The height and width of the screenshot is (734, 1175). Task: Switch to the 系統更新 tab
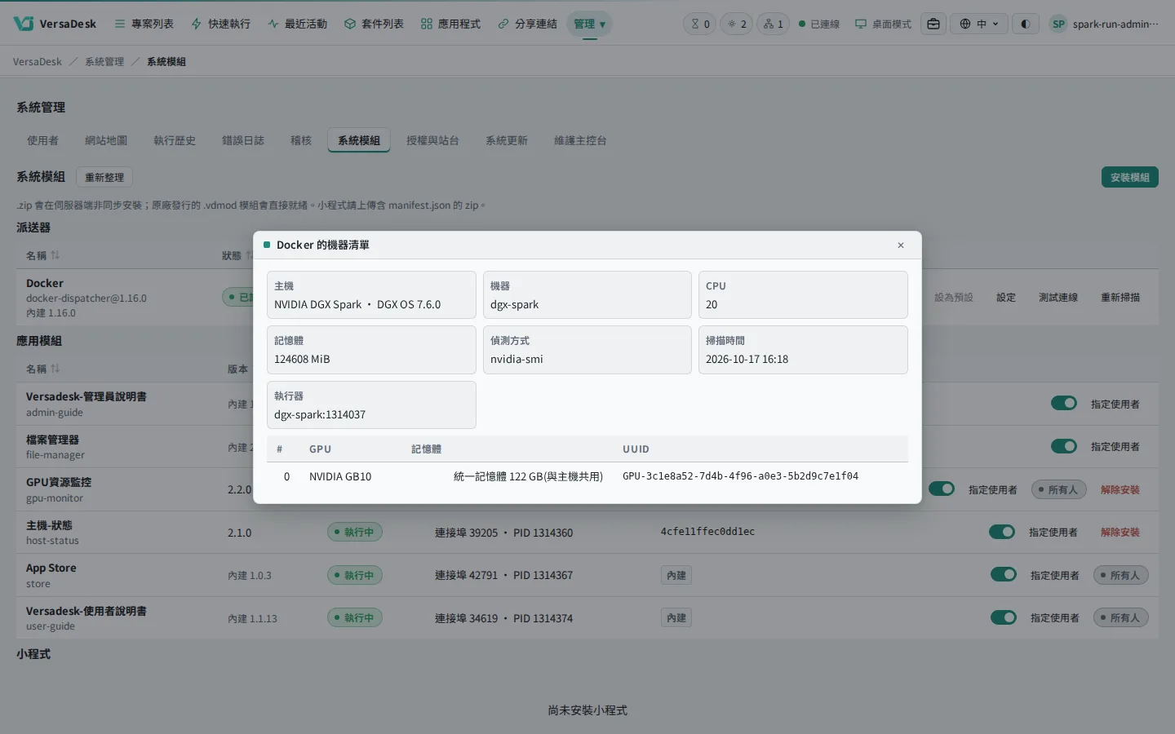507,140
